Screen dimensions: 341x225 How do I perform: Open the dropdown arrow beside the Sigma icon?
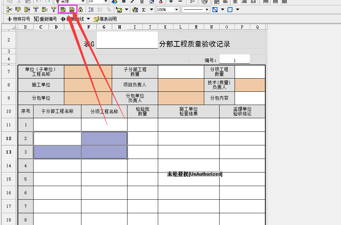pyautogui.click(x=151, y=10)
